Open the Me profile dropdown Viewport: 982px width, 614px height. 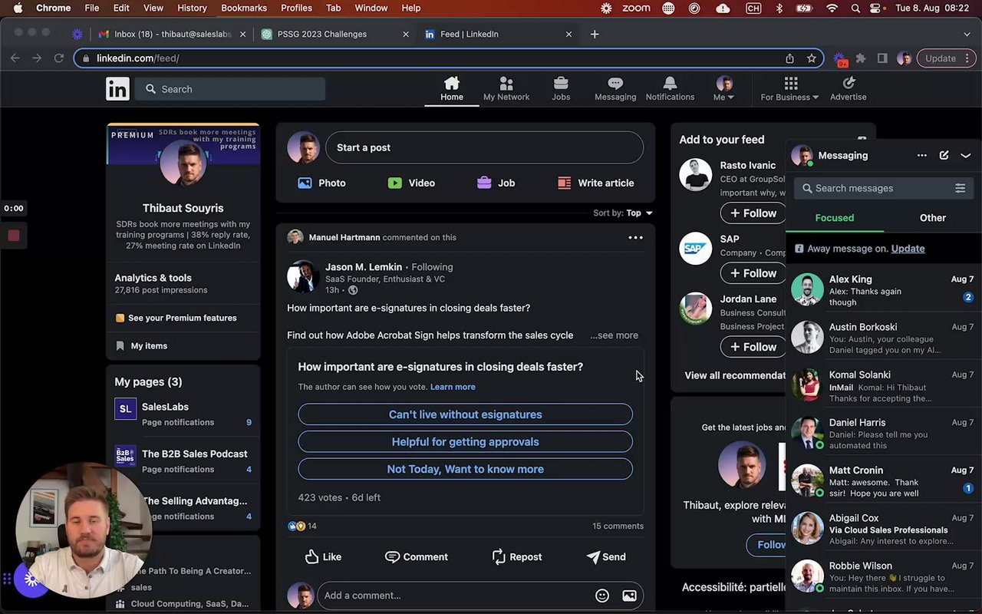(724, 88)
